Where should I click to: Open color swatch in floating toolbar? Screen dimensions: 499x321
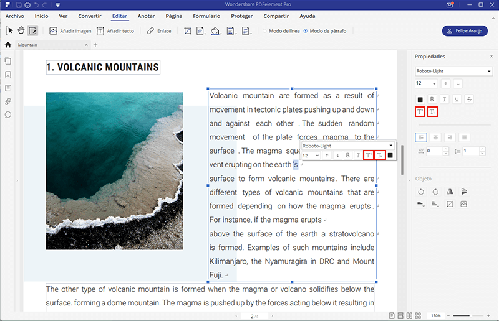coord(390,156)
